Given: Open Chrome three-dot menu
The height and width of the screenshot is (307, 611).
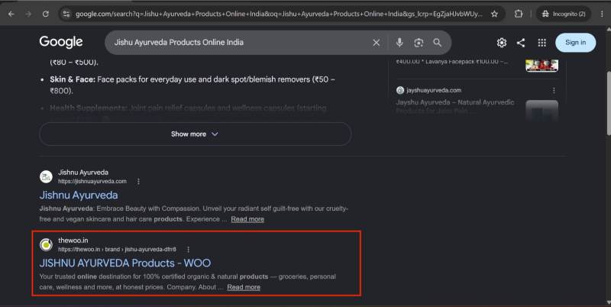Looking at the screenshot, I should tap(602, 14).
